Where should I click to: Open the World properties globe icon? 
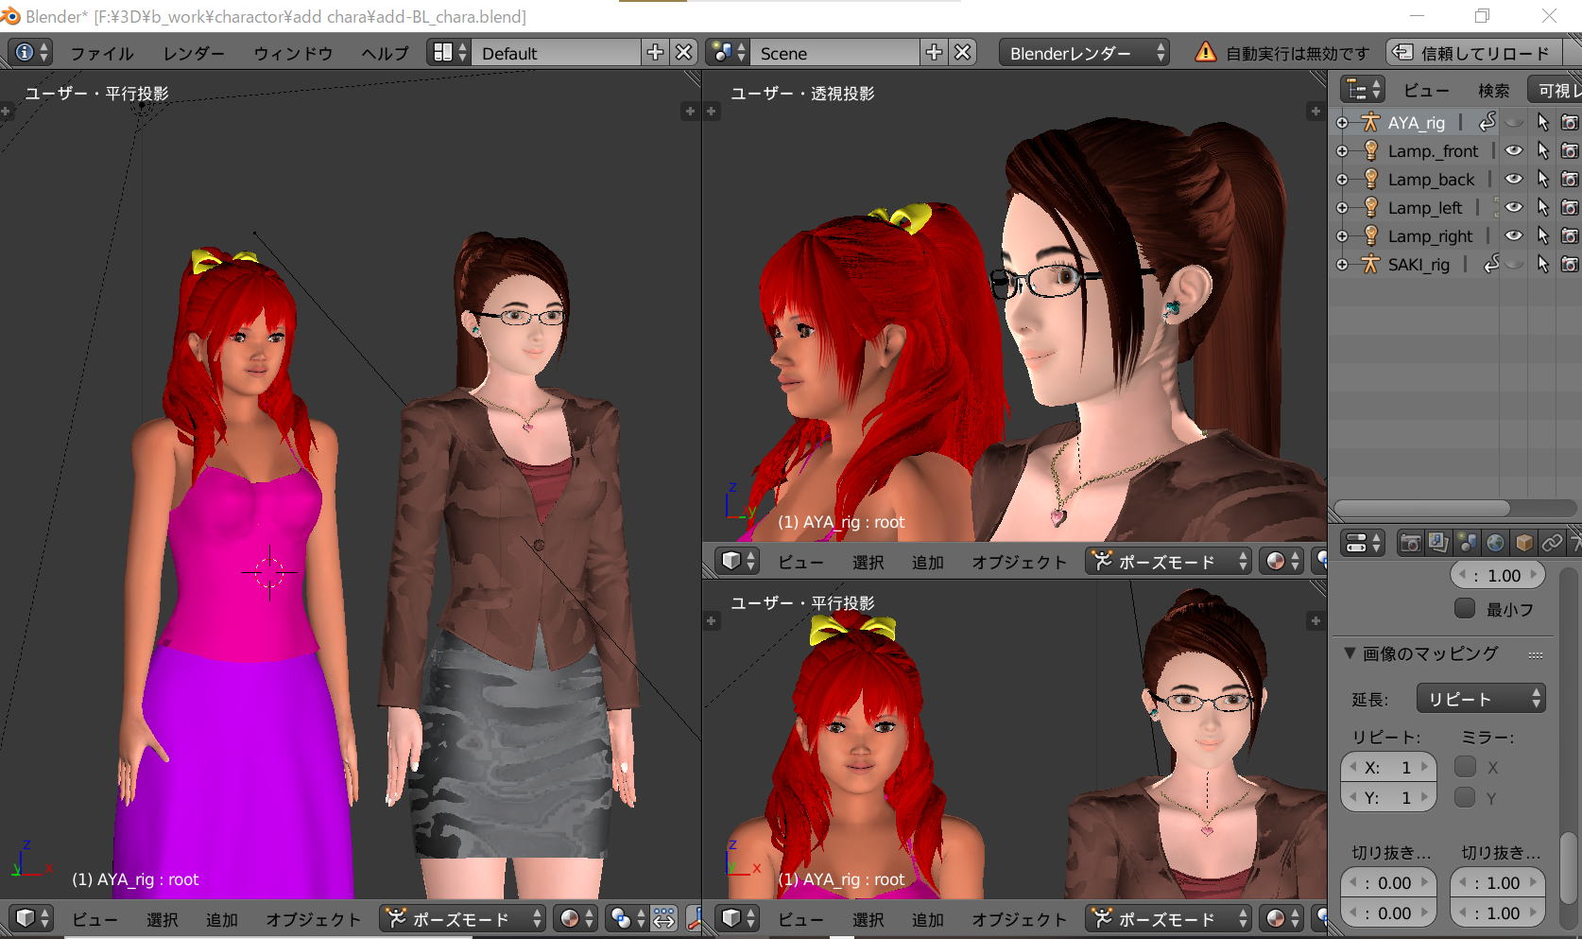[1495, 543]
